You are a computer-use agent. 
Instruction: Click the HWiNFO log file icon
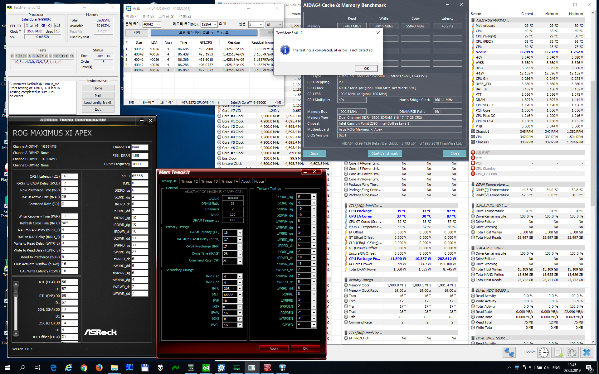pyautogui.click(x=558, y=352)
